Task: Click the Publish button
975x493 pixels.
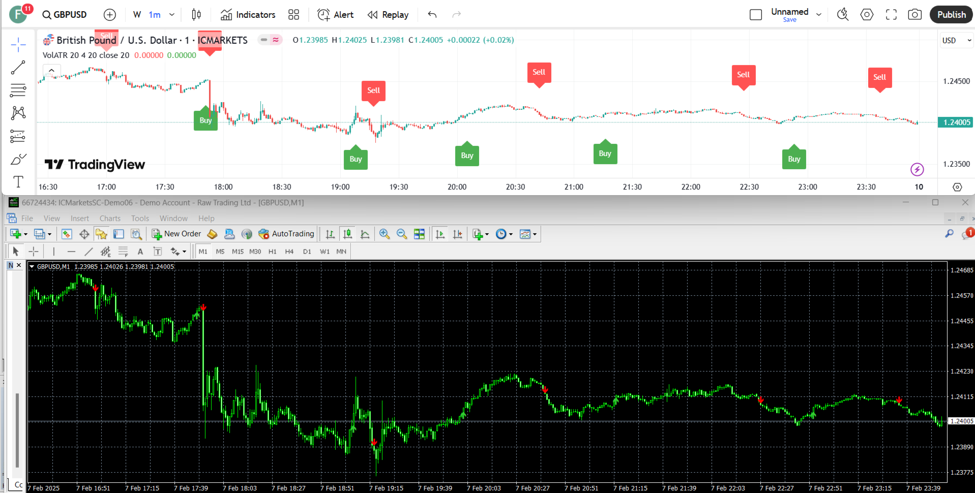Action: [951, 15]
